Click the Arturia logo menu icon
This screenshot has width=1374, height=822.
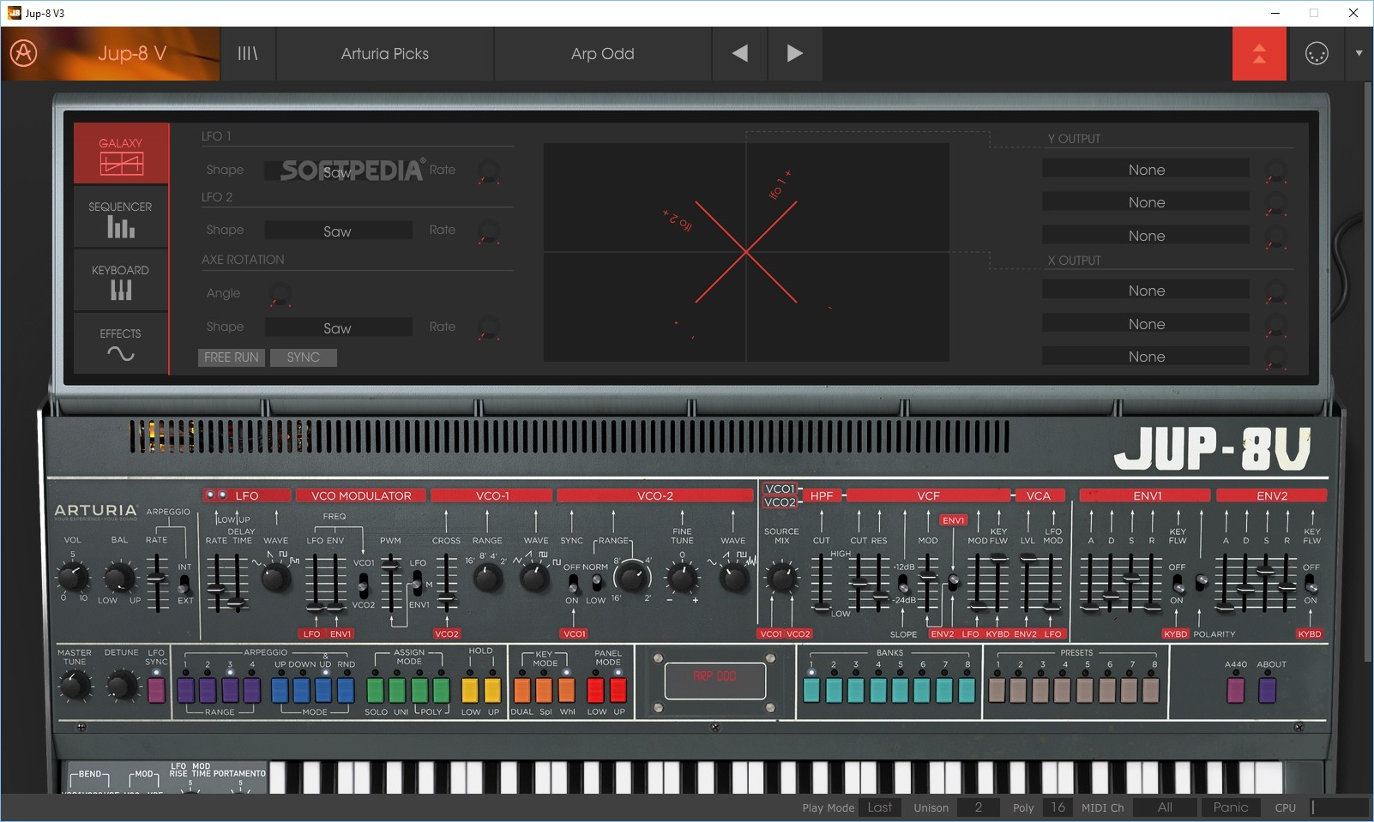pos(23,53)
